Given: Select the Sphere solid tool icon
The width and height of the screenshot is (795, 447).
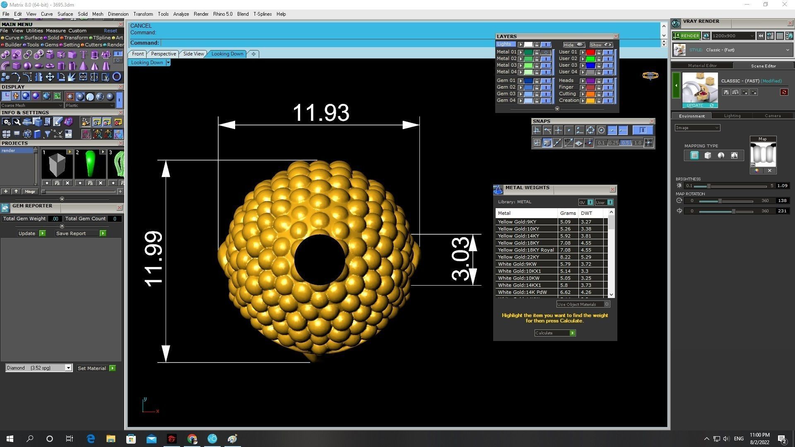Looking at the screenshot, I should pyautogui.click(x=27, y=66).
